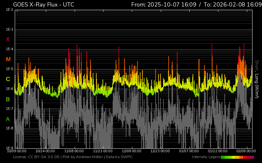Click the 12/08 00:00 time axis label
Screen dimensions: 262x163
[x=132, y=151]
